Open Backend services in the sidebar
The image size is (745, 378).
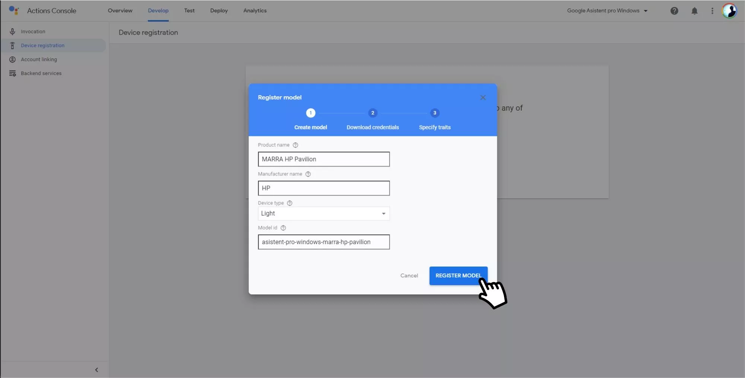(53, 73)
